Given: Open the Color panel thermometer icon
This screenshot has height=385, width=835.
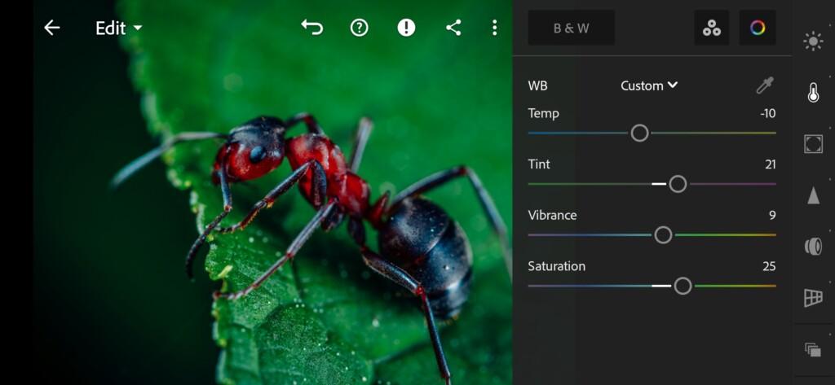Looking at the screenshot, I should pos(813,93).
